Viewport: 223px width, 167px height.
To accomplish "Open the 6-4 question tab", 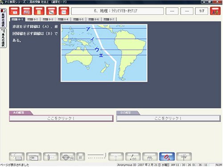I will 63,19.
